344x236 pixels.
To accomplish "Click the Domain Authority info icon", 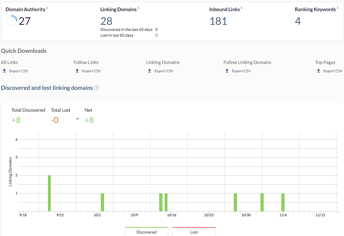I will (x=47, y=8).
